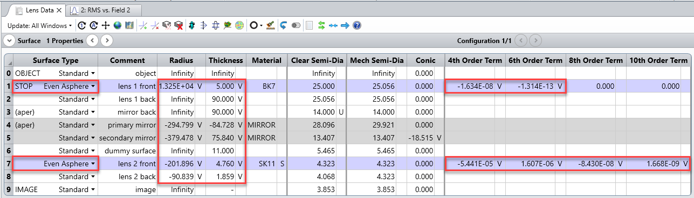Click the delete fold mirror (red x) icon
The image size is (694, 198).
(x=155, y=25)
